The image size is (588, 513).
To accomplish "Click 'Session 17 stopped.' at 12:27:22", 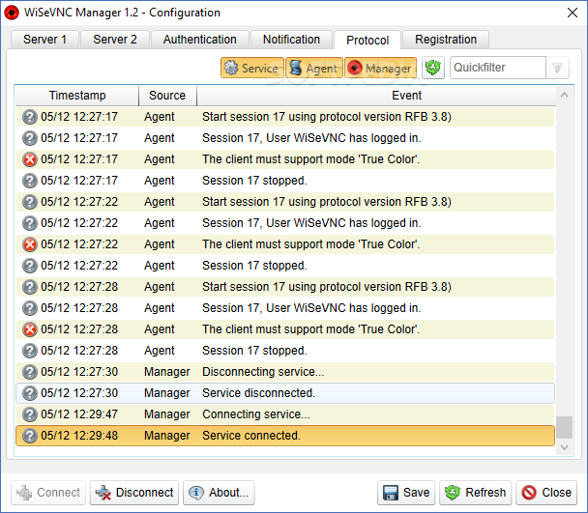I will pyautogui.click(x=254, y=266).
